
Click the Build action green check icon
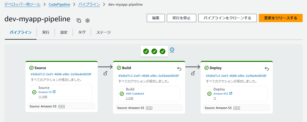122,94
